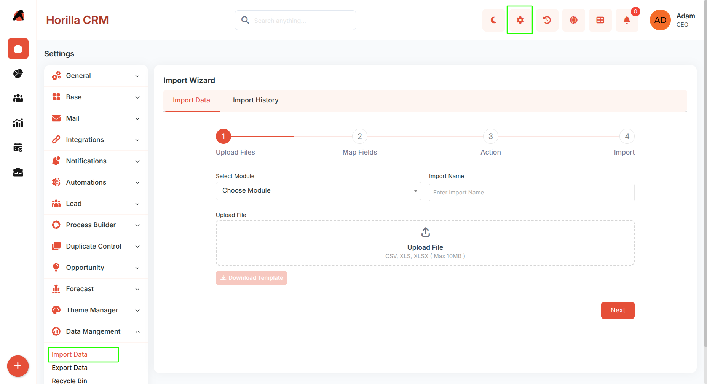Go to home in left sidebar

[x=18, y=49]
